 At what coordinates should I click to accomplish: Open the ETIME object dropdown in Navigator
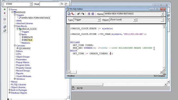[31, 4]
